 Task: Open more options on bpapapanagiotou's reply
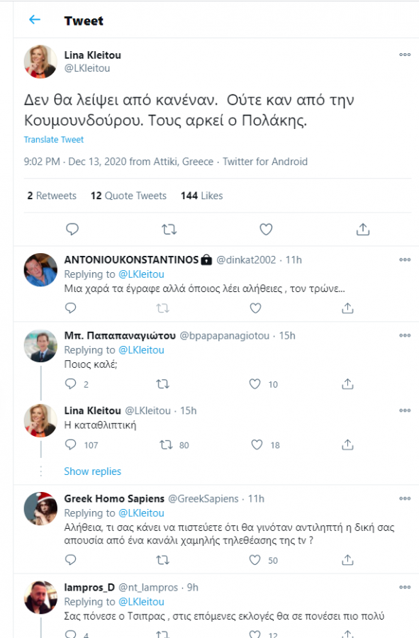[405, 335]
